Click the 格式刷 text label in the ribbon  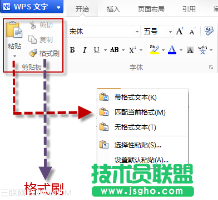click(x=49, y=53)
